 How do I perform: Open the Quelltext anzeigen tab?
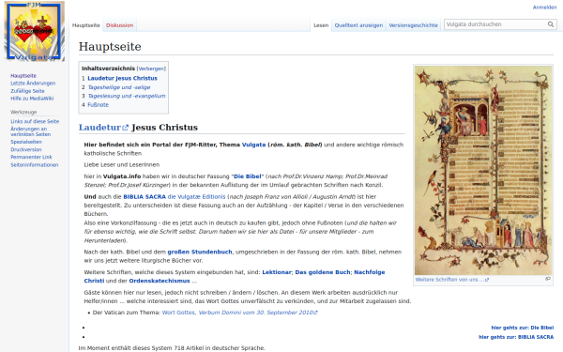(358, 25)
